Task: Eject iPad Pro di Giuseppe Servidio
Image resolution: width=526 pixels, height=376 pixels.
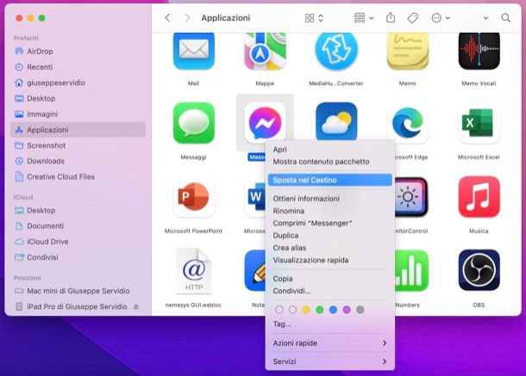Action: (x=136, y=306)
